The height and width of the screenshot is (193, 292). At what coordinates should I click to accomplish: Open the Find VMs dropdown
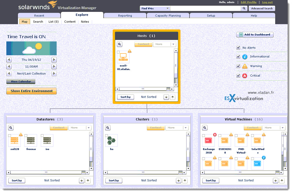click(155, 8)
